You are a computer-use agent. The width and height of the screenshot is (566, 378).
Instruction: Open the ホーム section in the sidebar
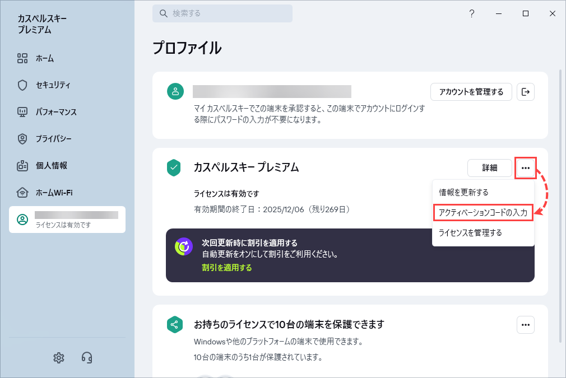(x=45, y=58)
